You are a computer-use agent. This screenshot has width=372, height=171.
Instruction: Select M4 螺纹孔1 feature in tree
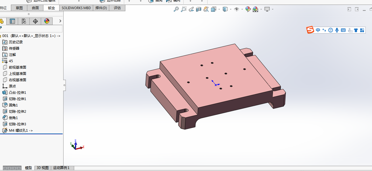tap(20, 130)
